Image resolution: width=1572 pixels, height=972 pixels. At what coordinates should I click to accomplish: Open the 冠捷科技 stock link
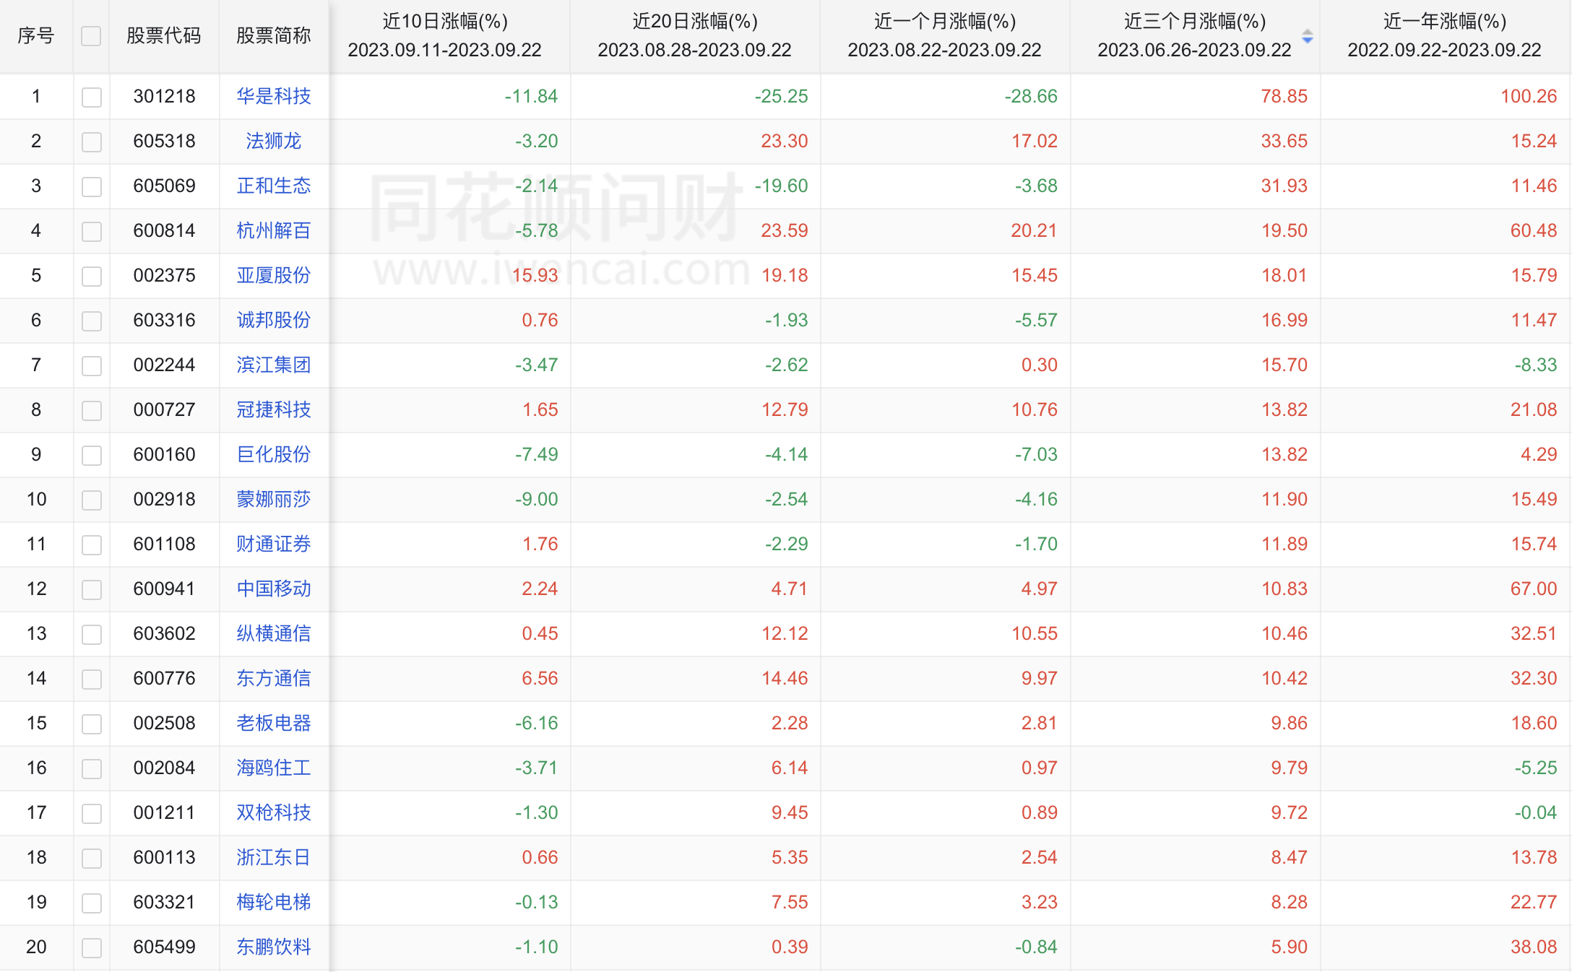274,409
